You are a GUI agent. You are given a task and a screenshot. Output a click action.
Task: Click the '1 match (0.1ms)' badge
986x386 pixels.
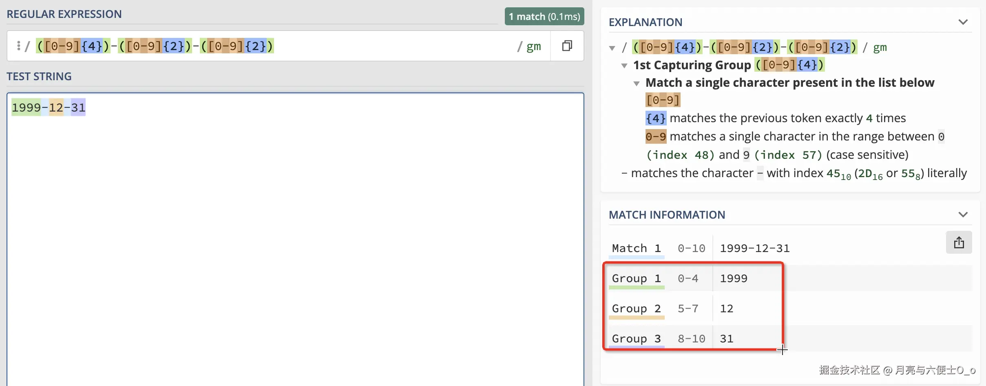544,17
